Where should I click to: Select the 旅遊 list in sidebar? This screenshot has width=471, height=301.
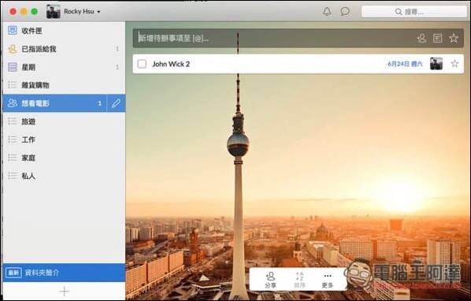tap(64, 121)
